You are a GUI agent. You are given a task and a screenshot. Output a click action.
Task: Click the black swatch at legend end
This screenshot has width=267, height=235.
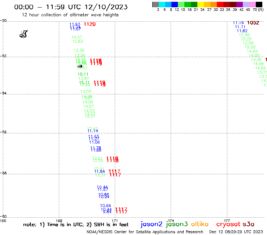point(259,4)
